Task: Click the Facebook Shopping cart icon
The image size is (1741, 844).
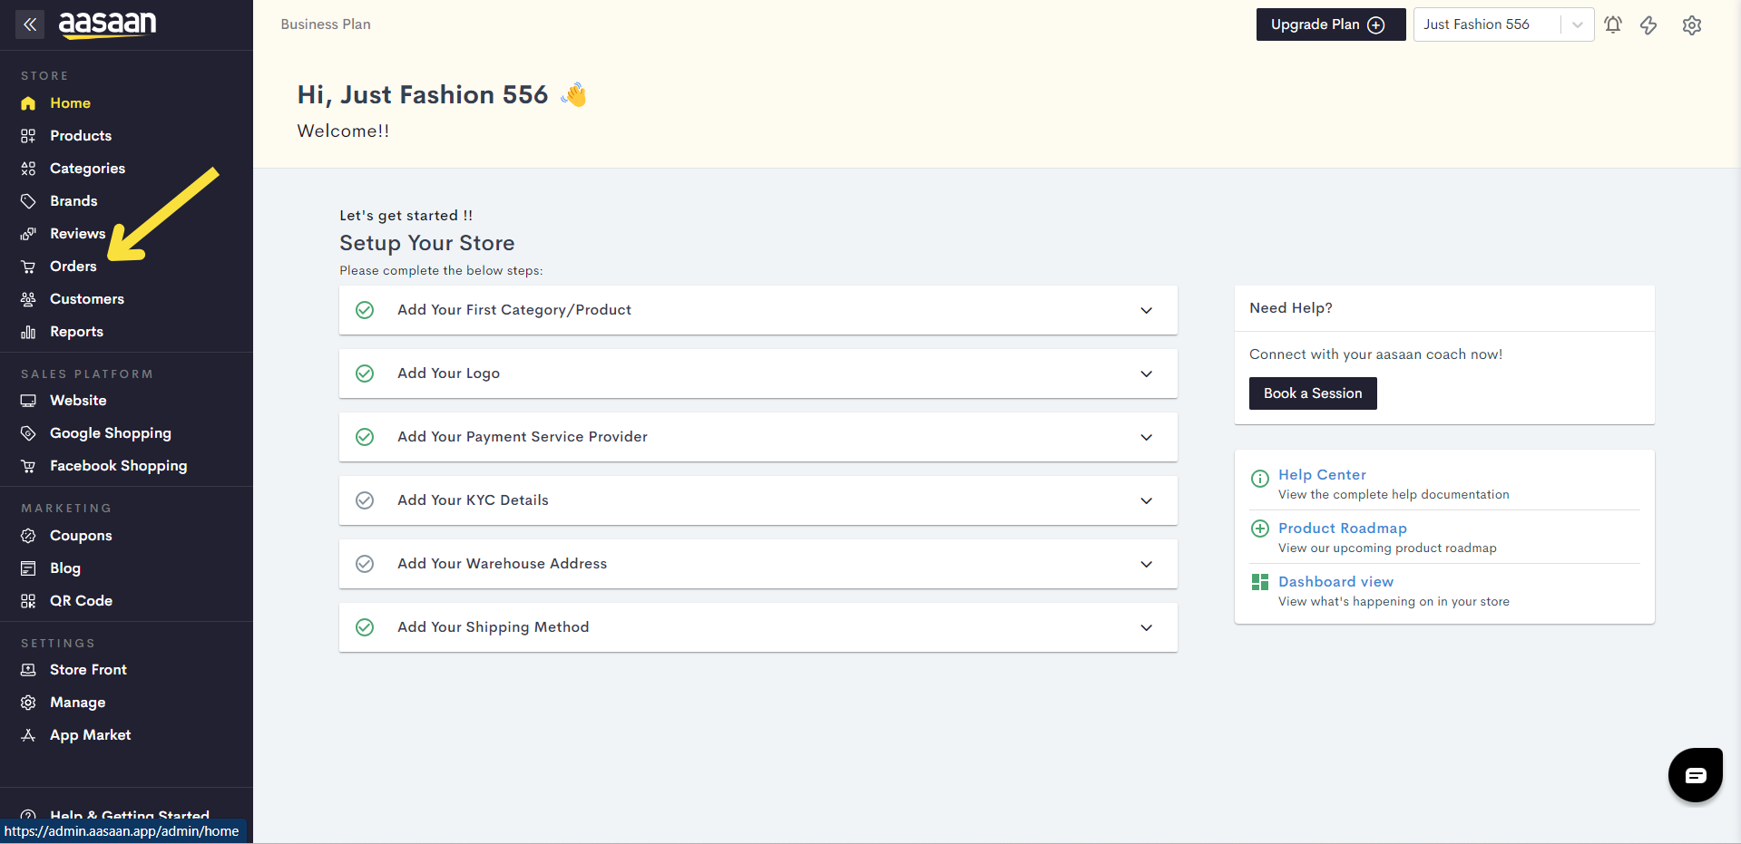Action: (28, 466)
